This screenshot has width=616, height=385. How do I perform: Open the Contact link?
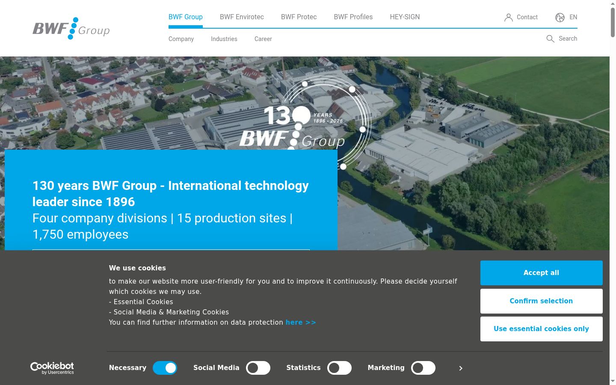pos(527,17)
